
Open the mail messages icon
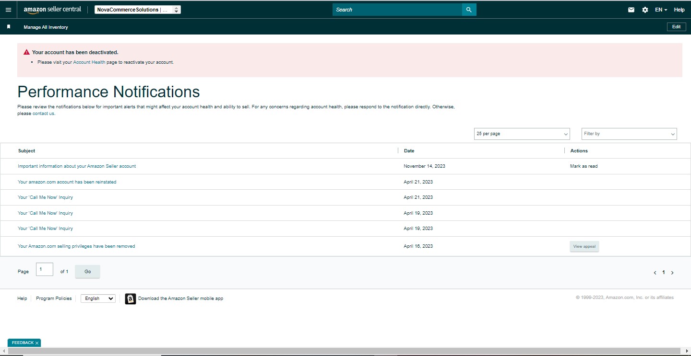click(631, 10)
